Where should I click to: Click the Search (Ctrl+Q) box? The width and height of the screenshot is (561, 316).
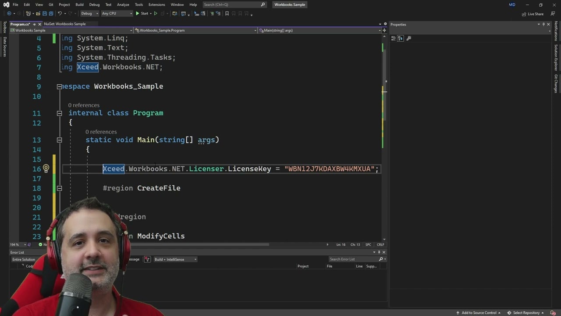[x=234, y=4]
